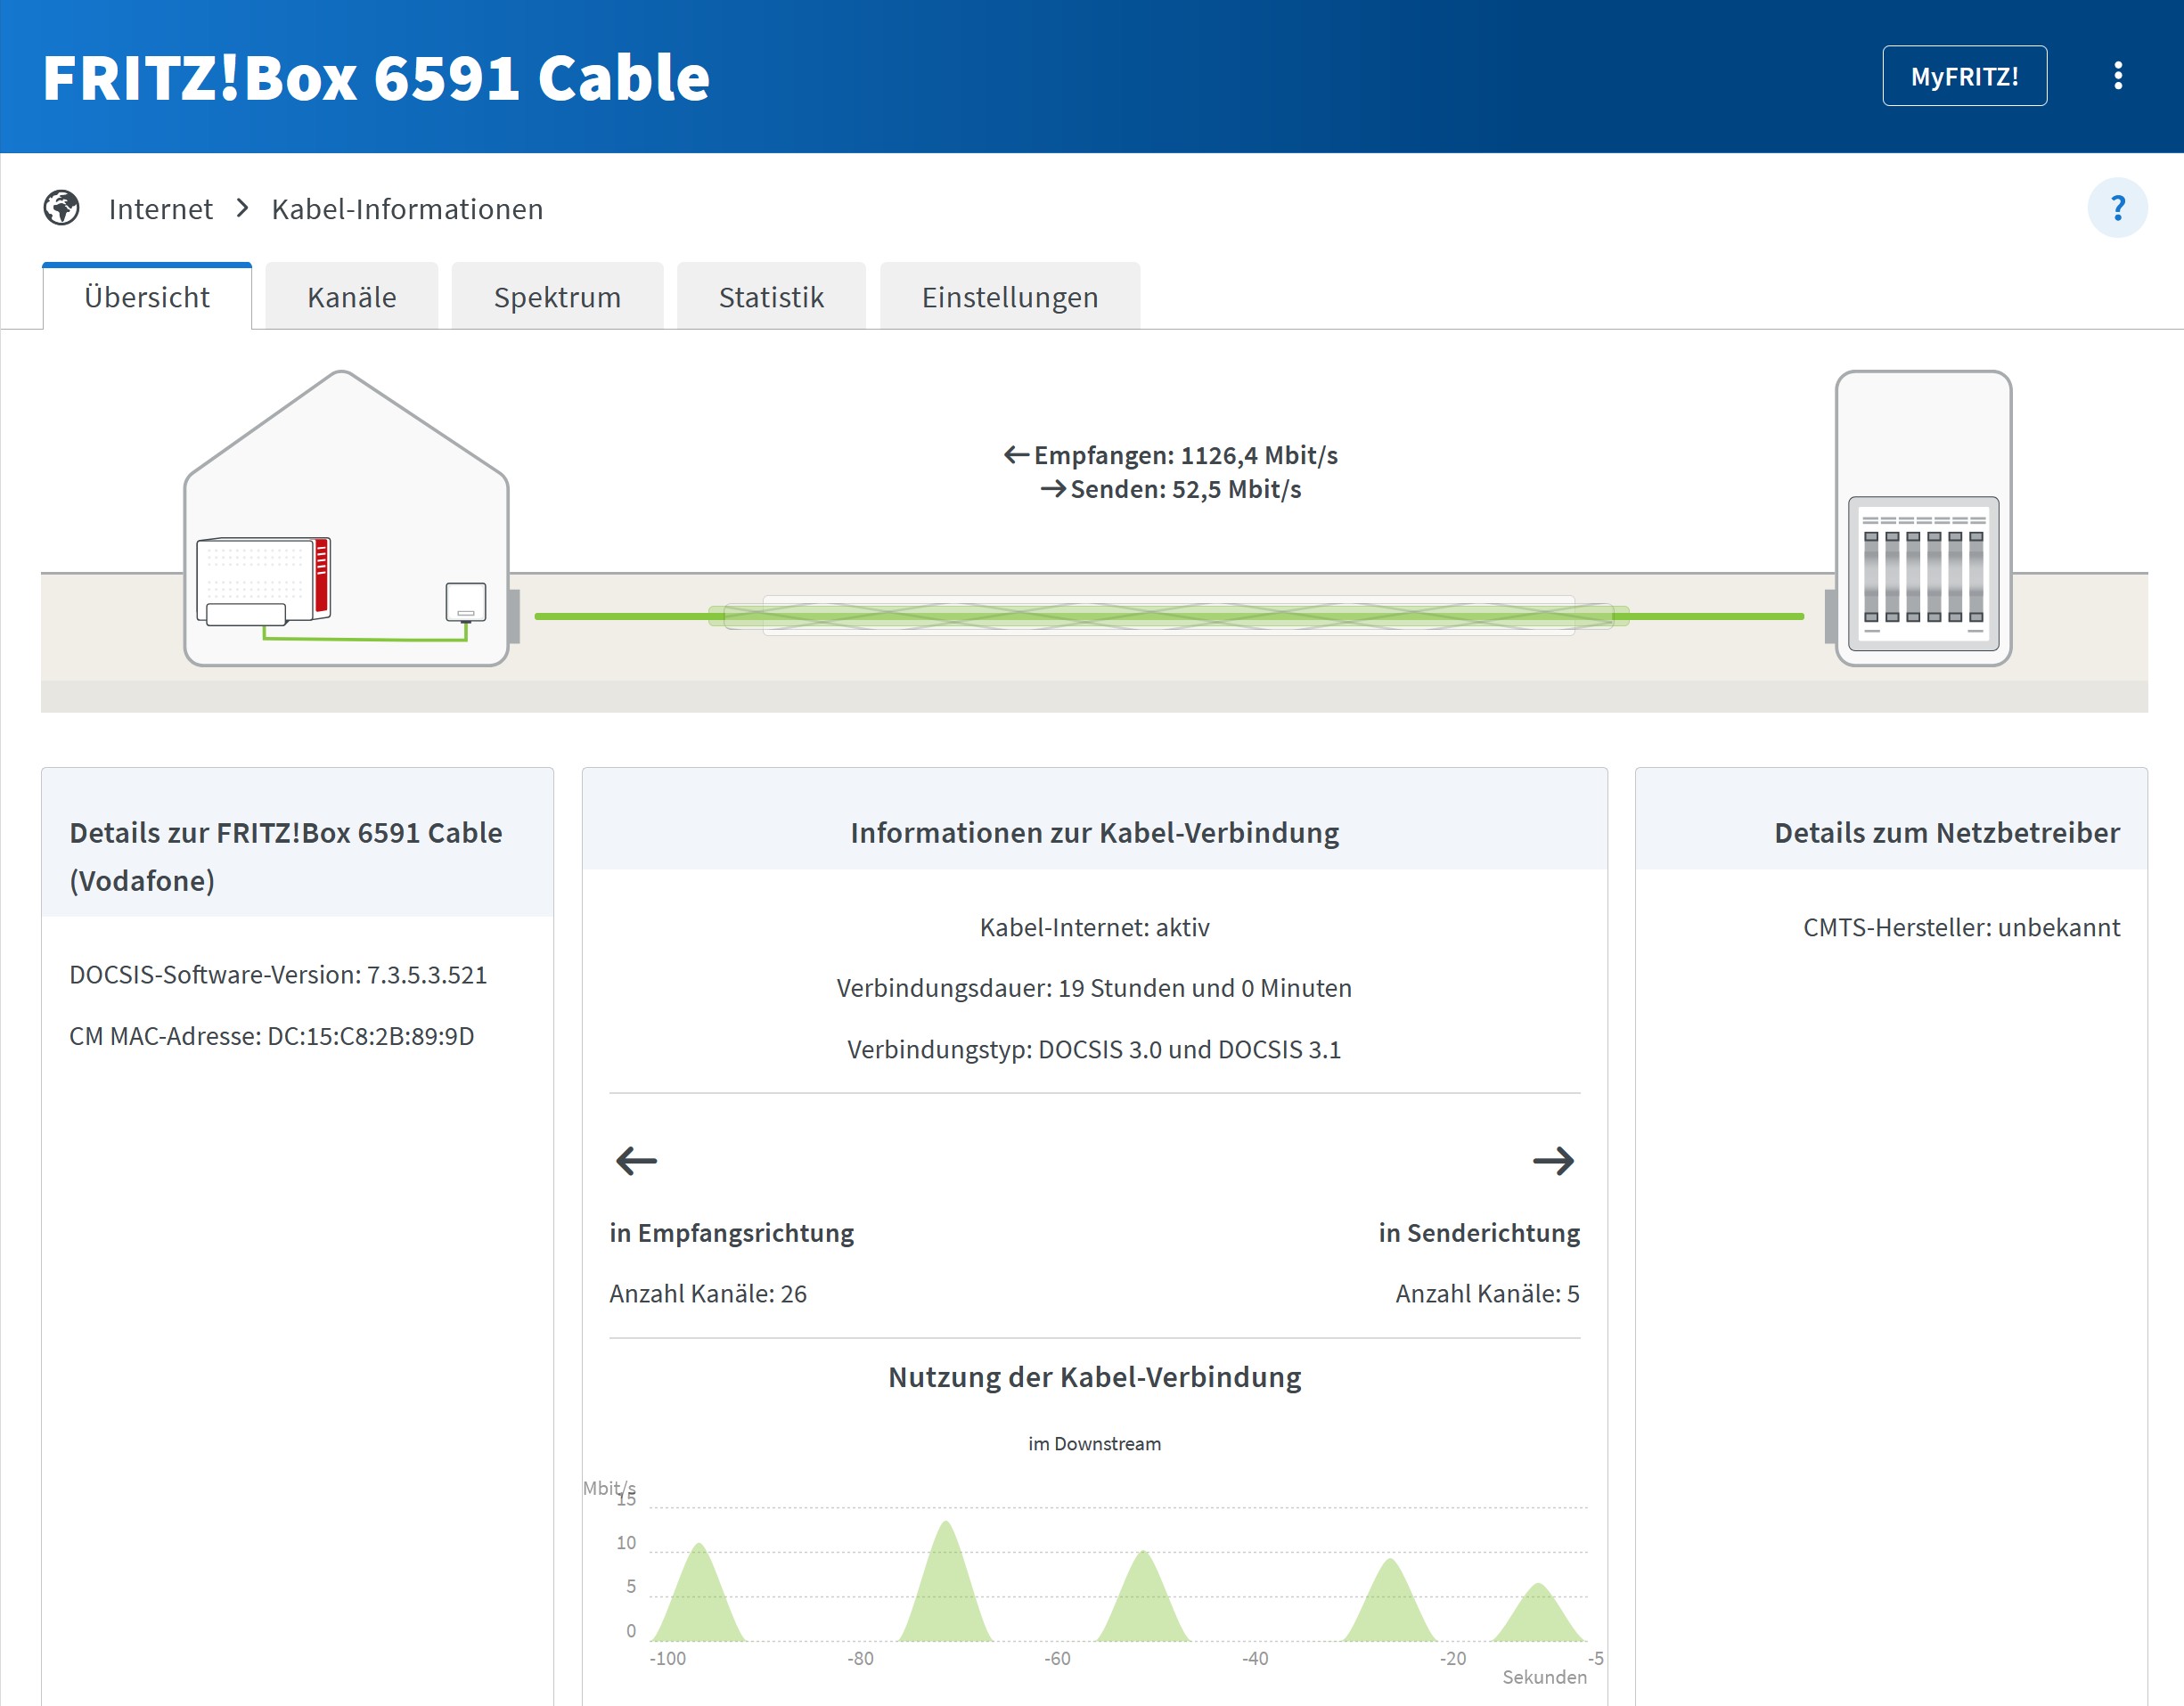Select the Statistik tab
The image size is (2184, 1706).
(x=771, y=297)
